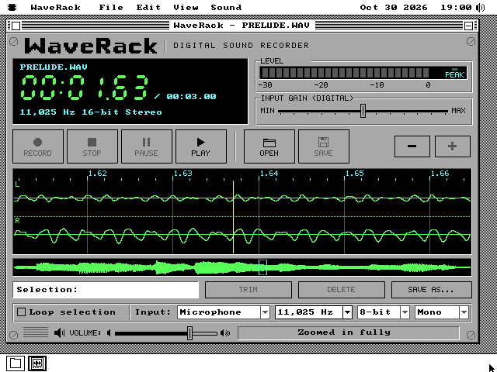Click the SAVE AS... button
This screenshot has width=497, height=372.
coord(432,290)
